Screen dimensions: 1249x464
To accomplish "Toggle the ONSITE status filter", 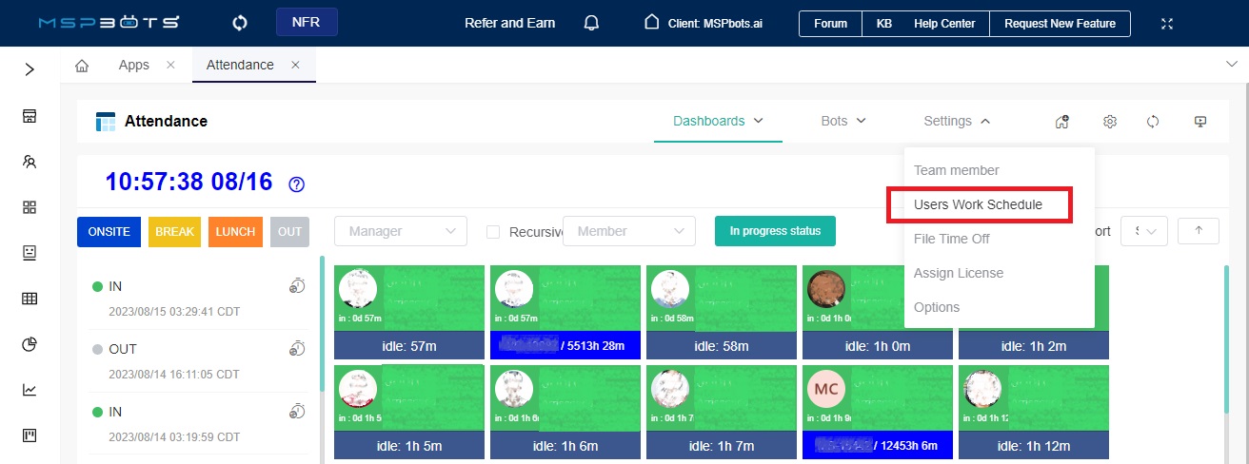I will click(x=109, y=232).
